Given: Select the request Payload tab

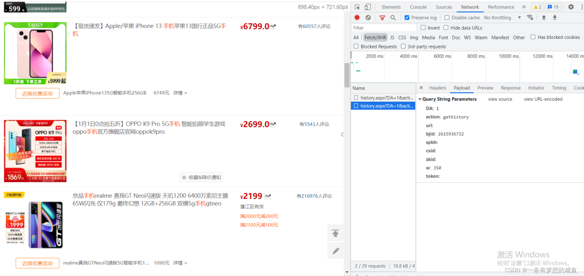Looking at the screenshot, I should [x=461, y=88].
